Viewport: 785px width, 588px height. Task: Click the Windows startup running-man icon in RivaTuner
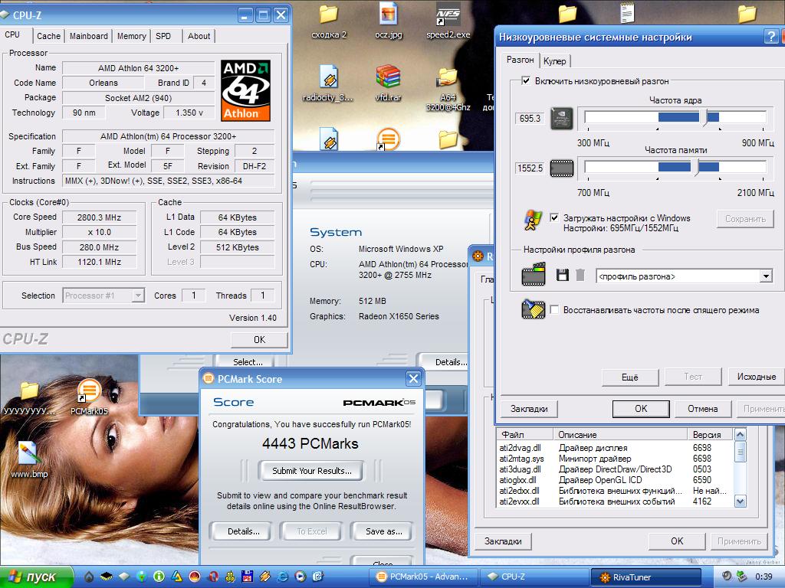coord(534,220)
